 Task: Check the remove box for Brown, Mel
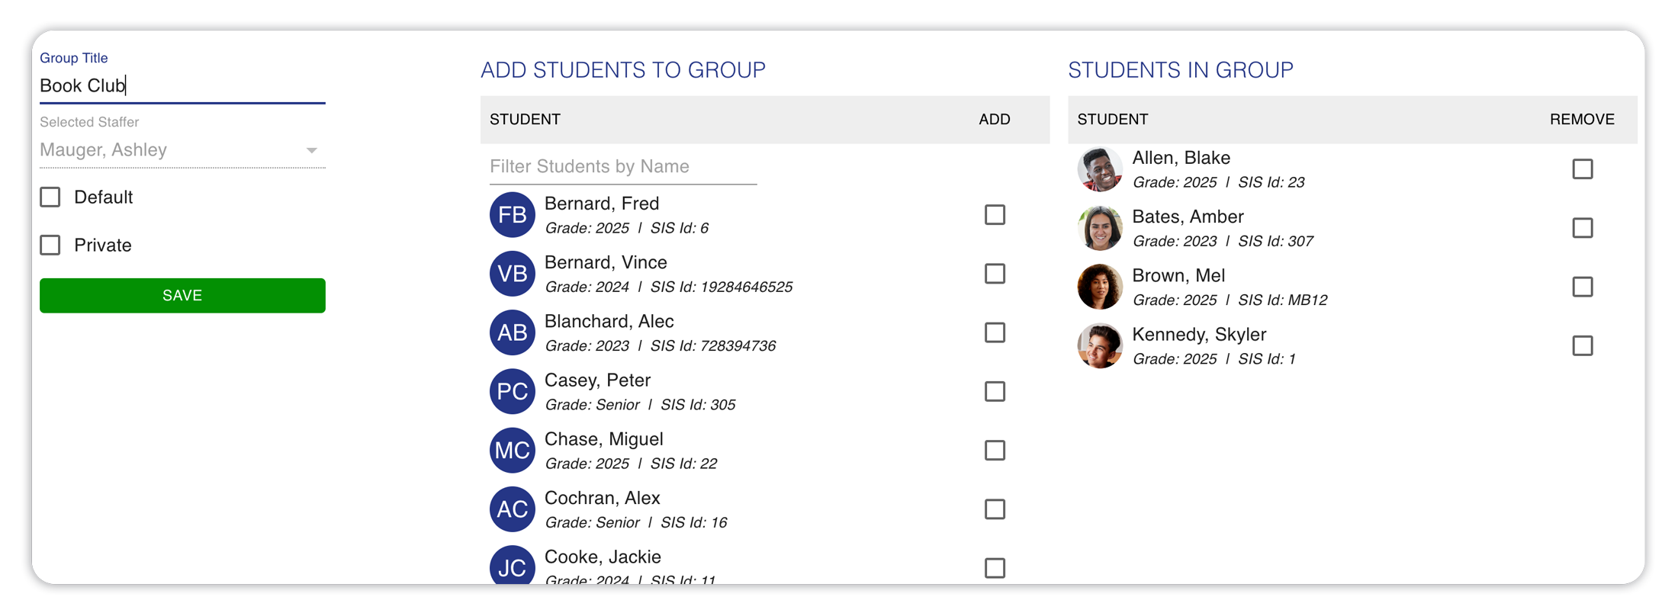coord(1583,287)
